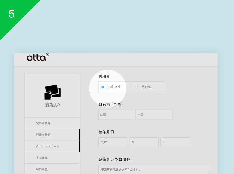
Task: Open 支払履歴 in the sidebar
Action: tap(52, 158)
